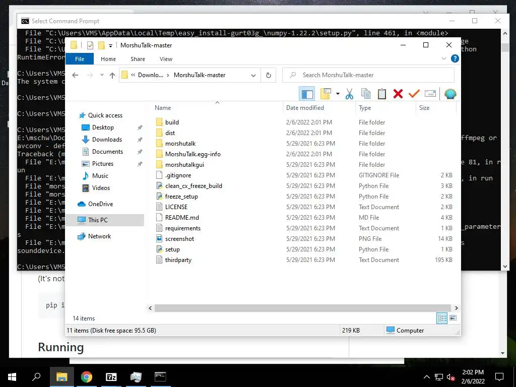The width and height of the screenshot is (516, 387).
Task: Select clean_cx_freeze_build Python file
Action: pos(193,186)
